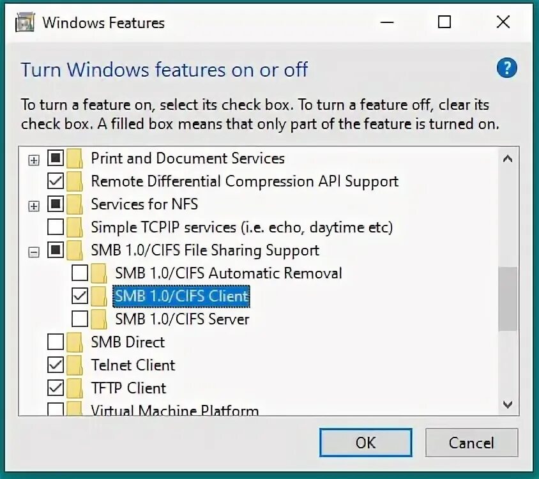539x479 pixels.
Task: Select the highlighted SMB 1.0/CIFS Client label
Action: click(181, 296)
